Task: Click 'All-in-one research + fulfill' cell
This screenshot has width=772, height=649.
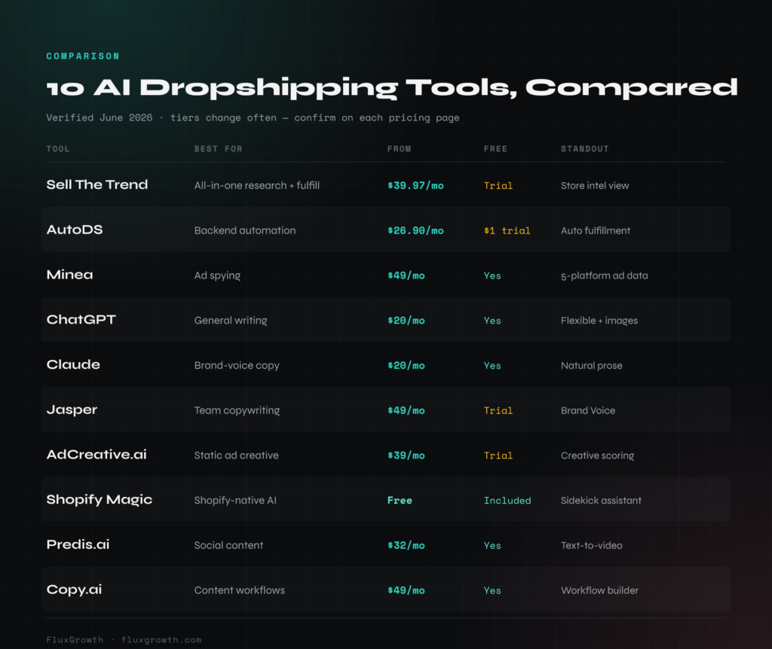Action: coord(257,185)
